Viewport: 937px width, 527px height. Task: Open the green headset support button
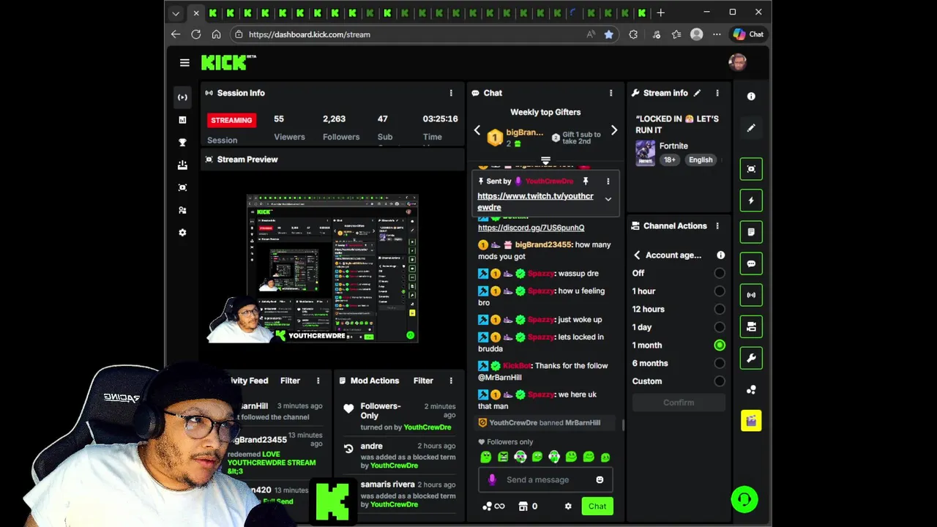(x=744, y=500)
